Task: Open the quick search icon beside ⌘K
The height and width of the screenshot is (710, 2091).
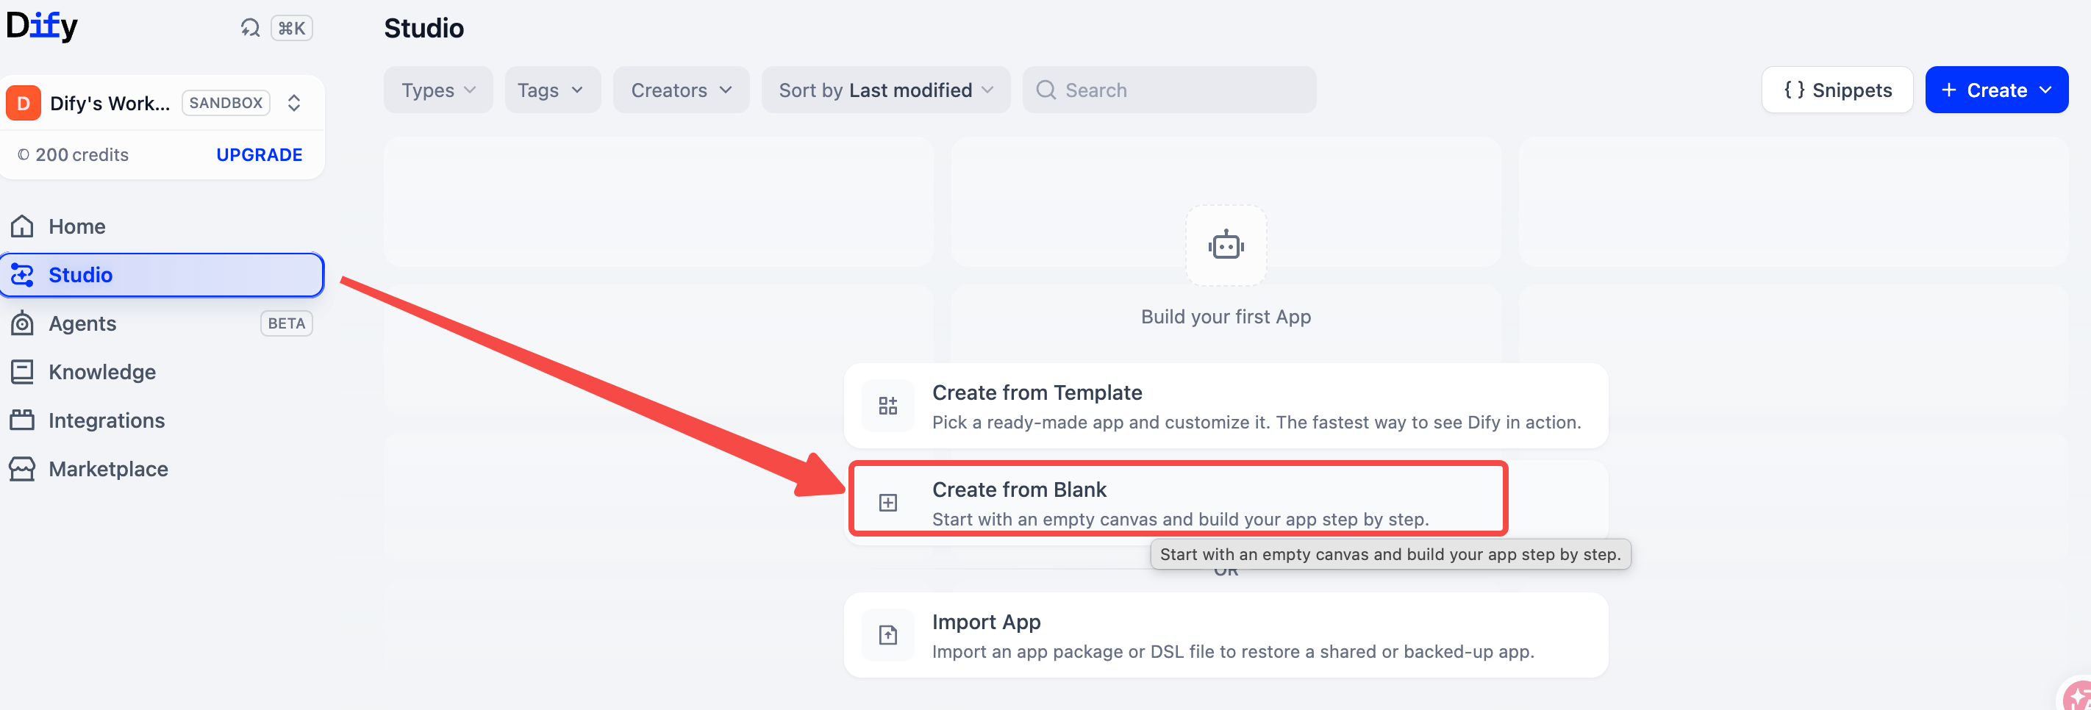Action: click(250, 29)
